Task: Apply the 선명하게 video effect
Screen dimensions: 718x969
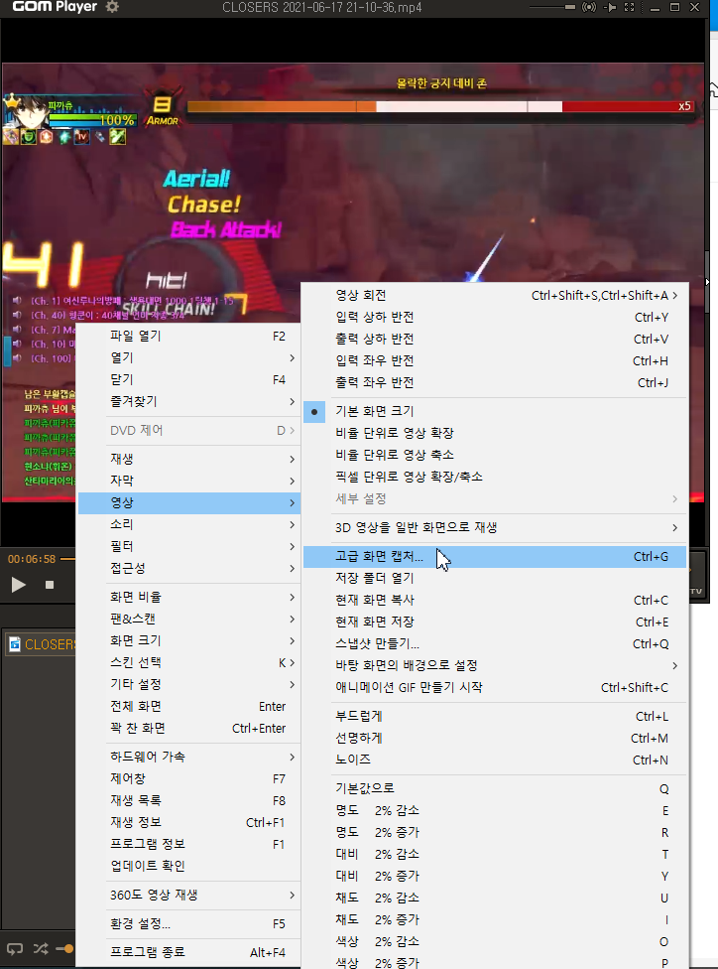Action: [495, 738]
